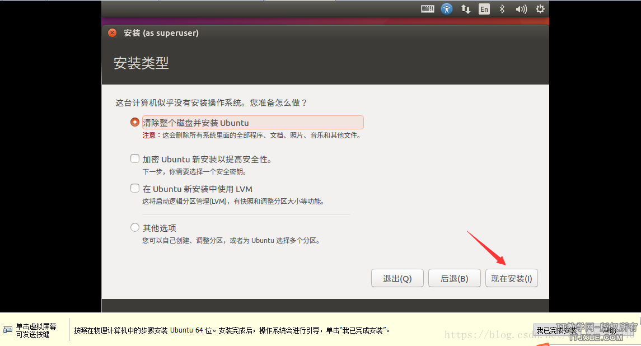The width and height of the screenshot is (641, 346).
Task: Click the VMware keyboard hint icon
Action: [x=8, y=330]
